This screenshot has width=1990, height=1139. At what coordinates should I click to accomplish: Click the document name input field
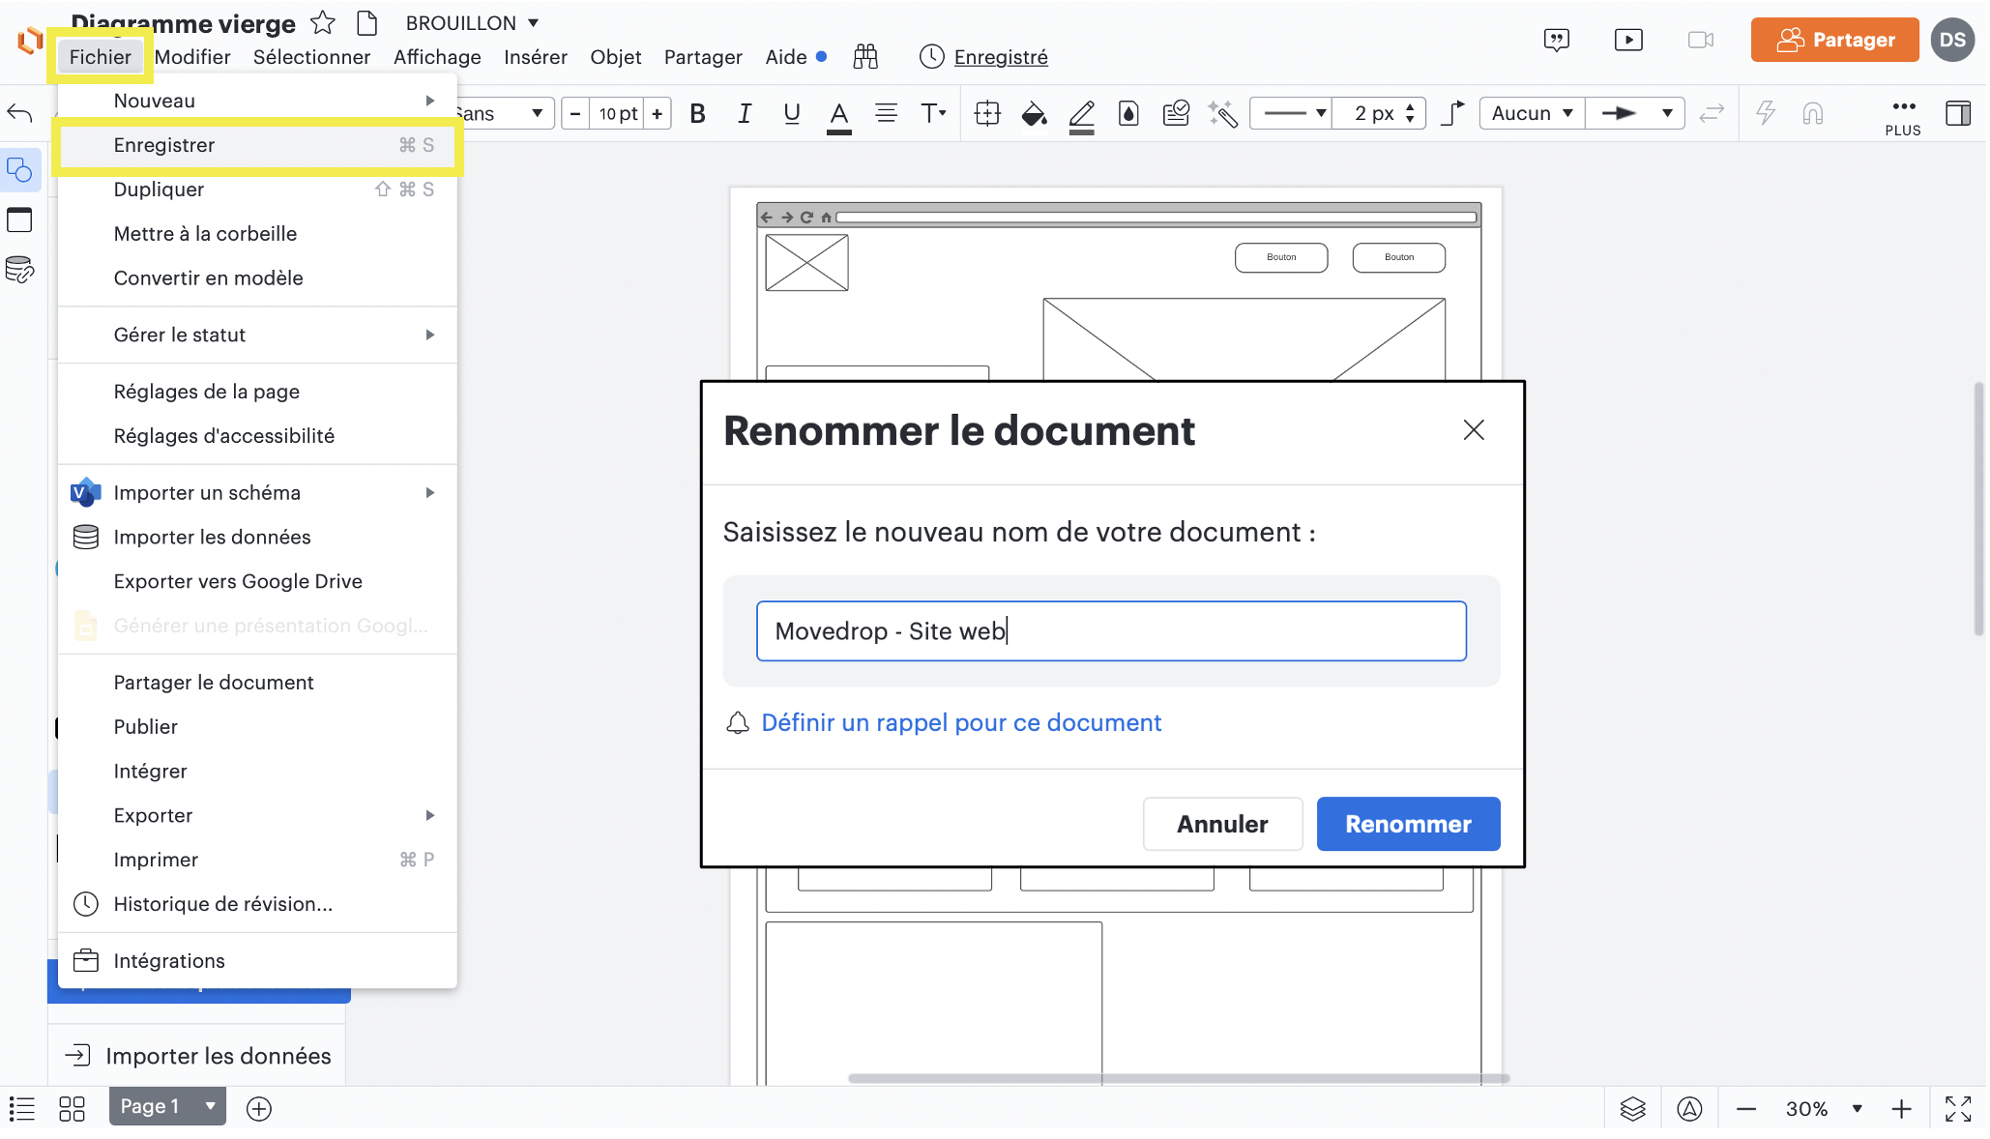click(x=1111, y=631)
